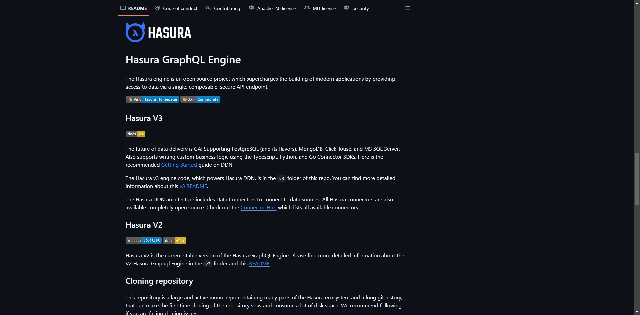Screen dimensions: 640x315
Task: Open the Security tab
Action: [356, 8]
